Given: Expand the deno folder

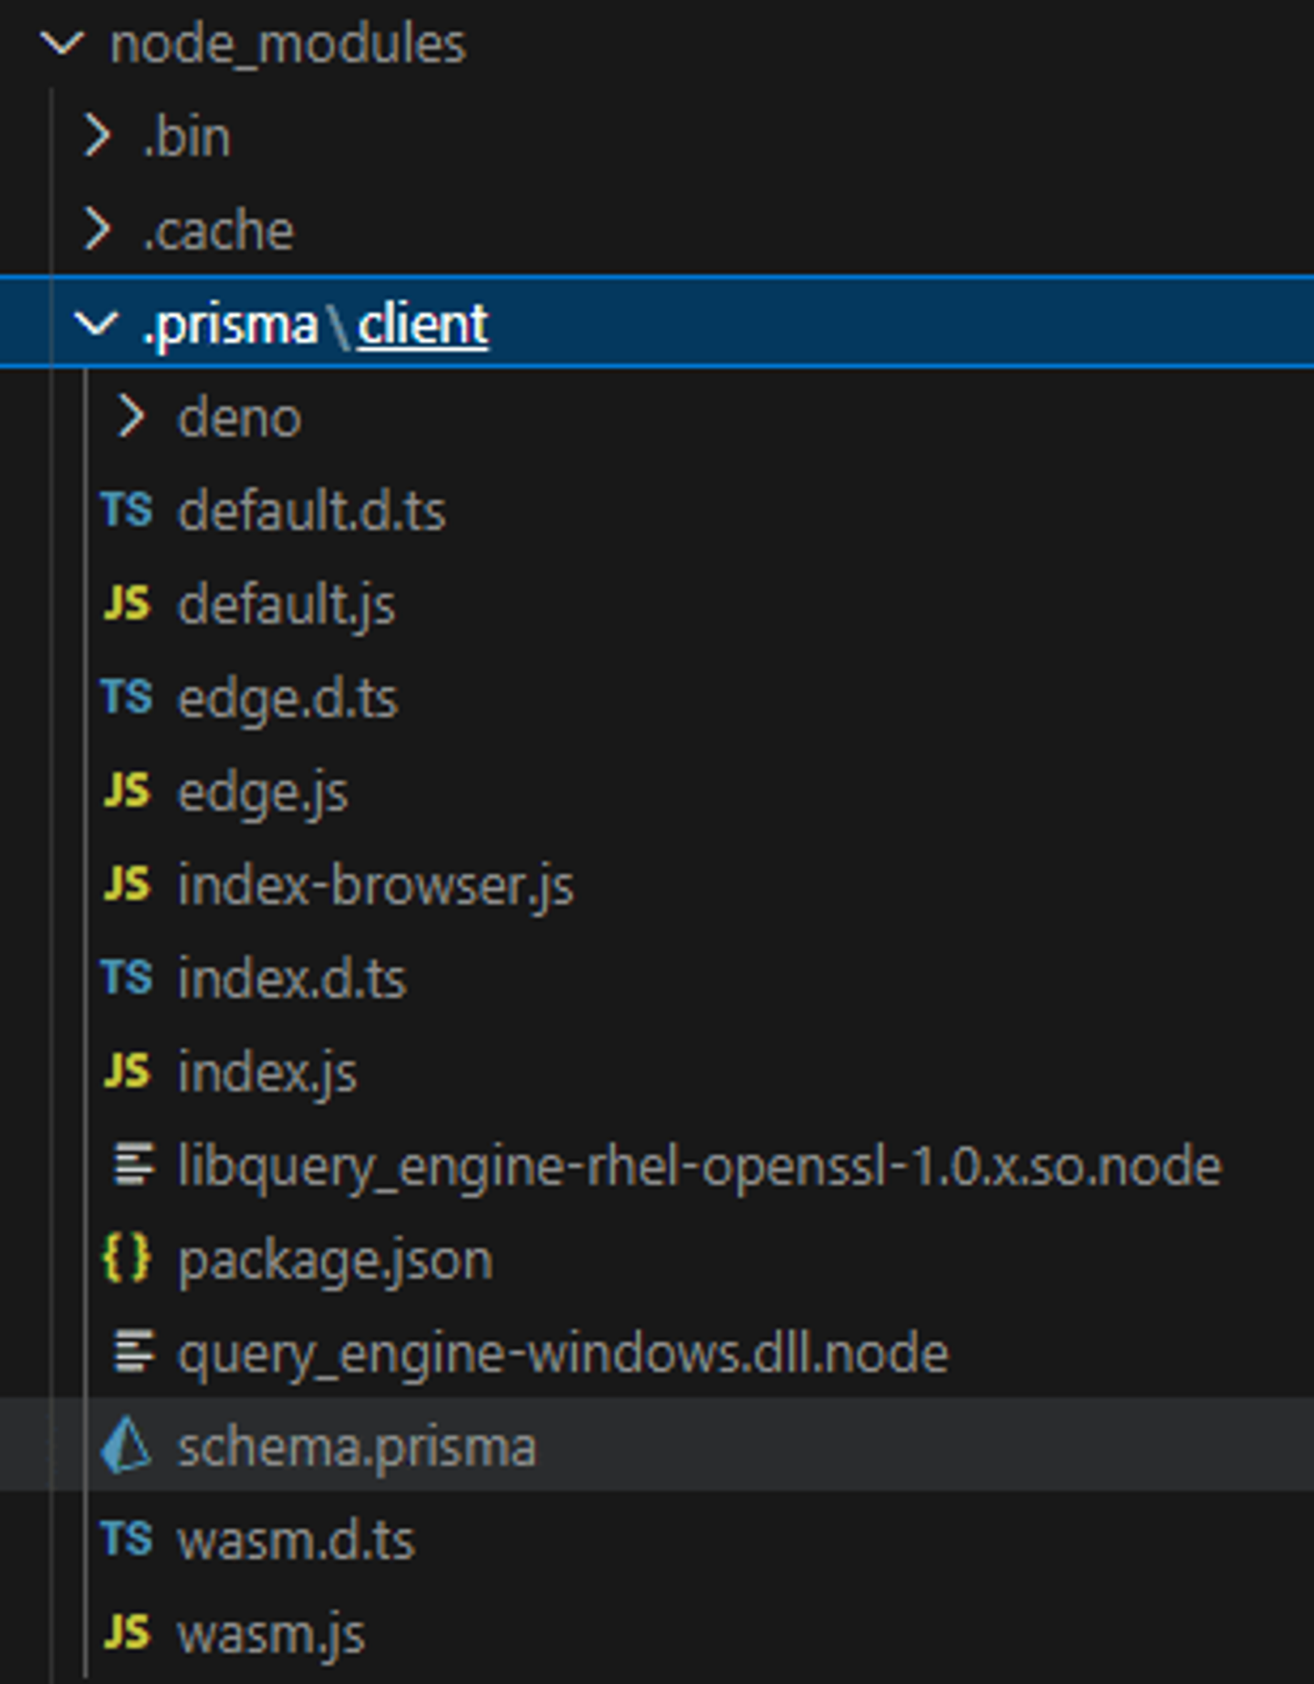Looking at the screenshot, I should (x=130, y=417).
